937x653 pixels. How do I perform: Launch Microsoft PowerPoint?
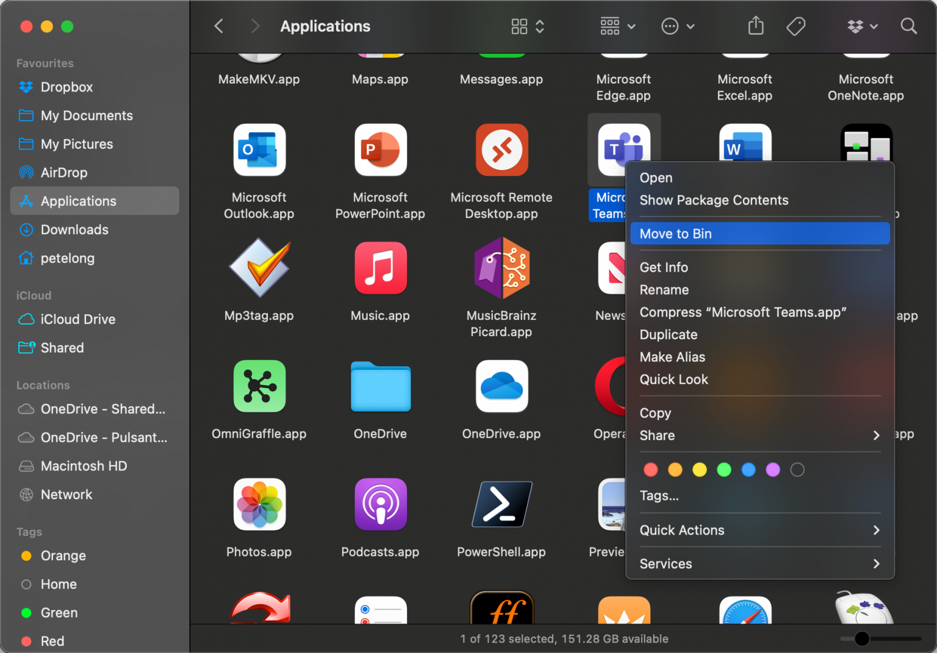(x=380, y=150)
